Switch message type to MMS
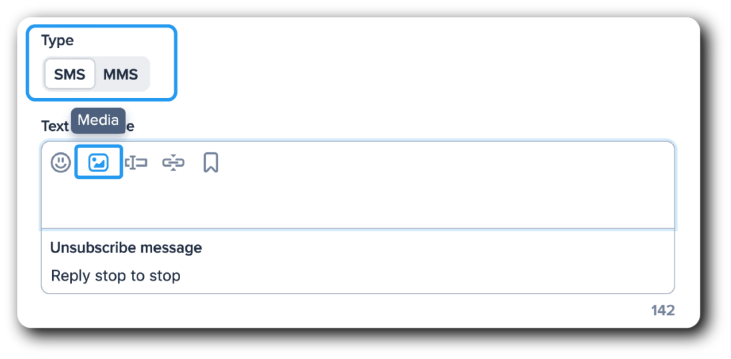This screenshot has height=359, width=731. click(121, 74)
